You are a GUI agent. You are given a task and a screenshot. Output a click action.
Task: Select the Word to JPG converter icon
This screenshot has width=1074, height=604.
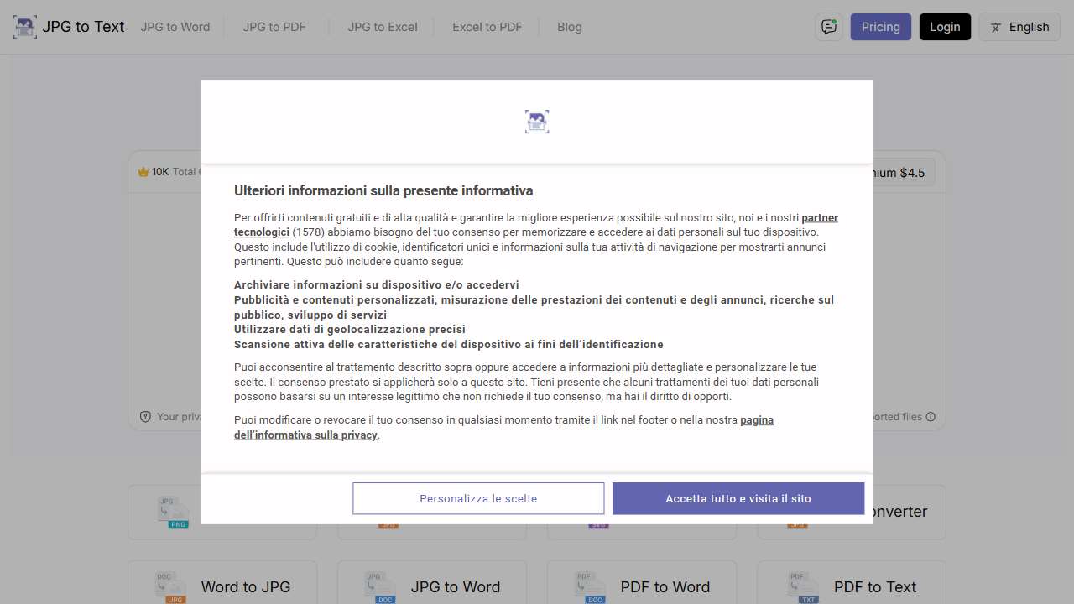pyautogui.click(x=171, y=585)
